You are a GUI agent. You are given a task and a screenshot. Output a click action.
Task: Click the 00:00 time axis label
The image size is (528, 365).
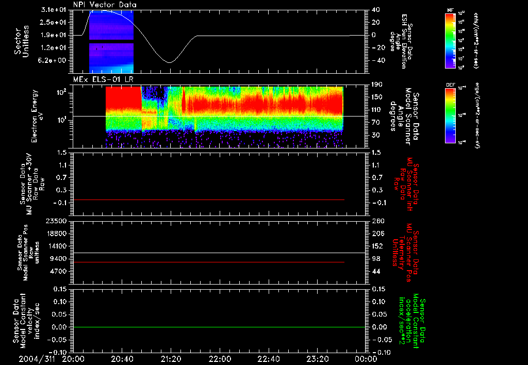(x=366, y=359)
